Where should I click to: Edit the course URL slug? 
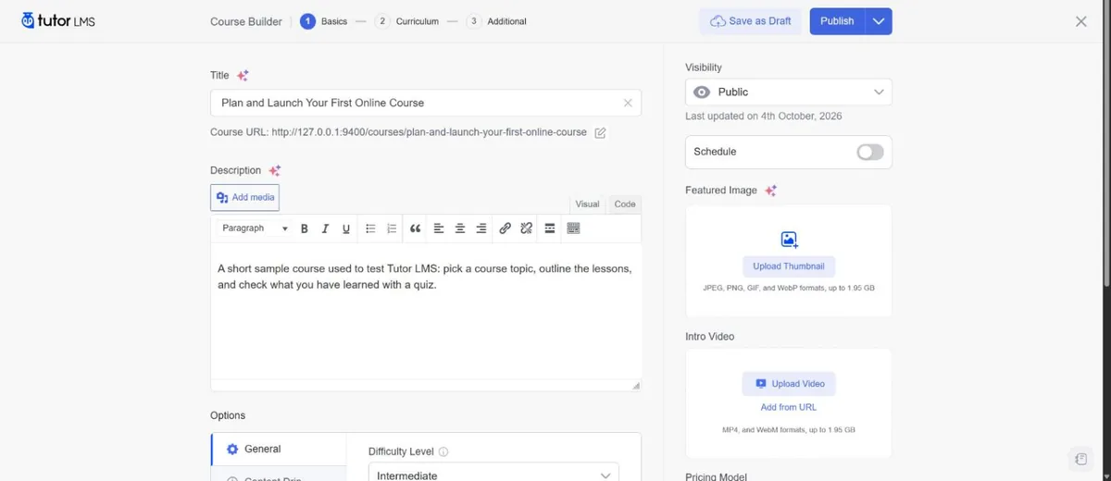[x=600, y=132]
